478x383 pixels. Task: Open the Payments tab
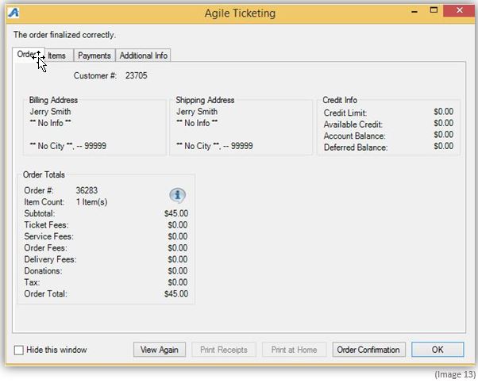point(94,56)
